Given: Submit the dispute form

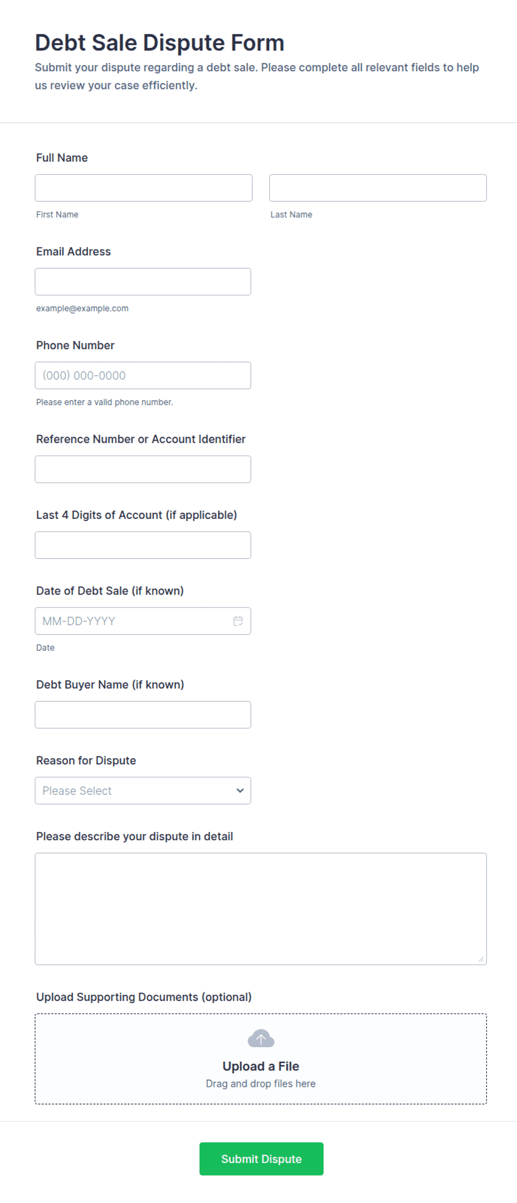Looking at the screenshot, I should pyautogui.click(x=261, y=1159).
